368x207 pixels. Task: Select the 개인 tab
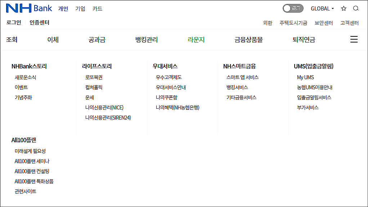click(x=63, y=9)
